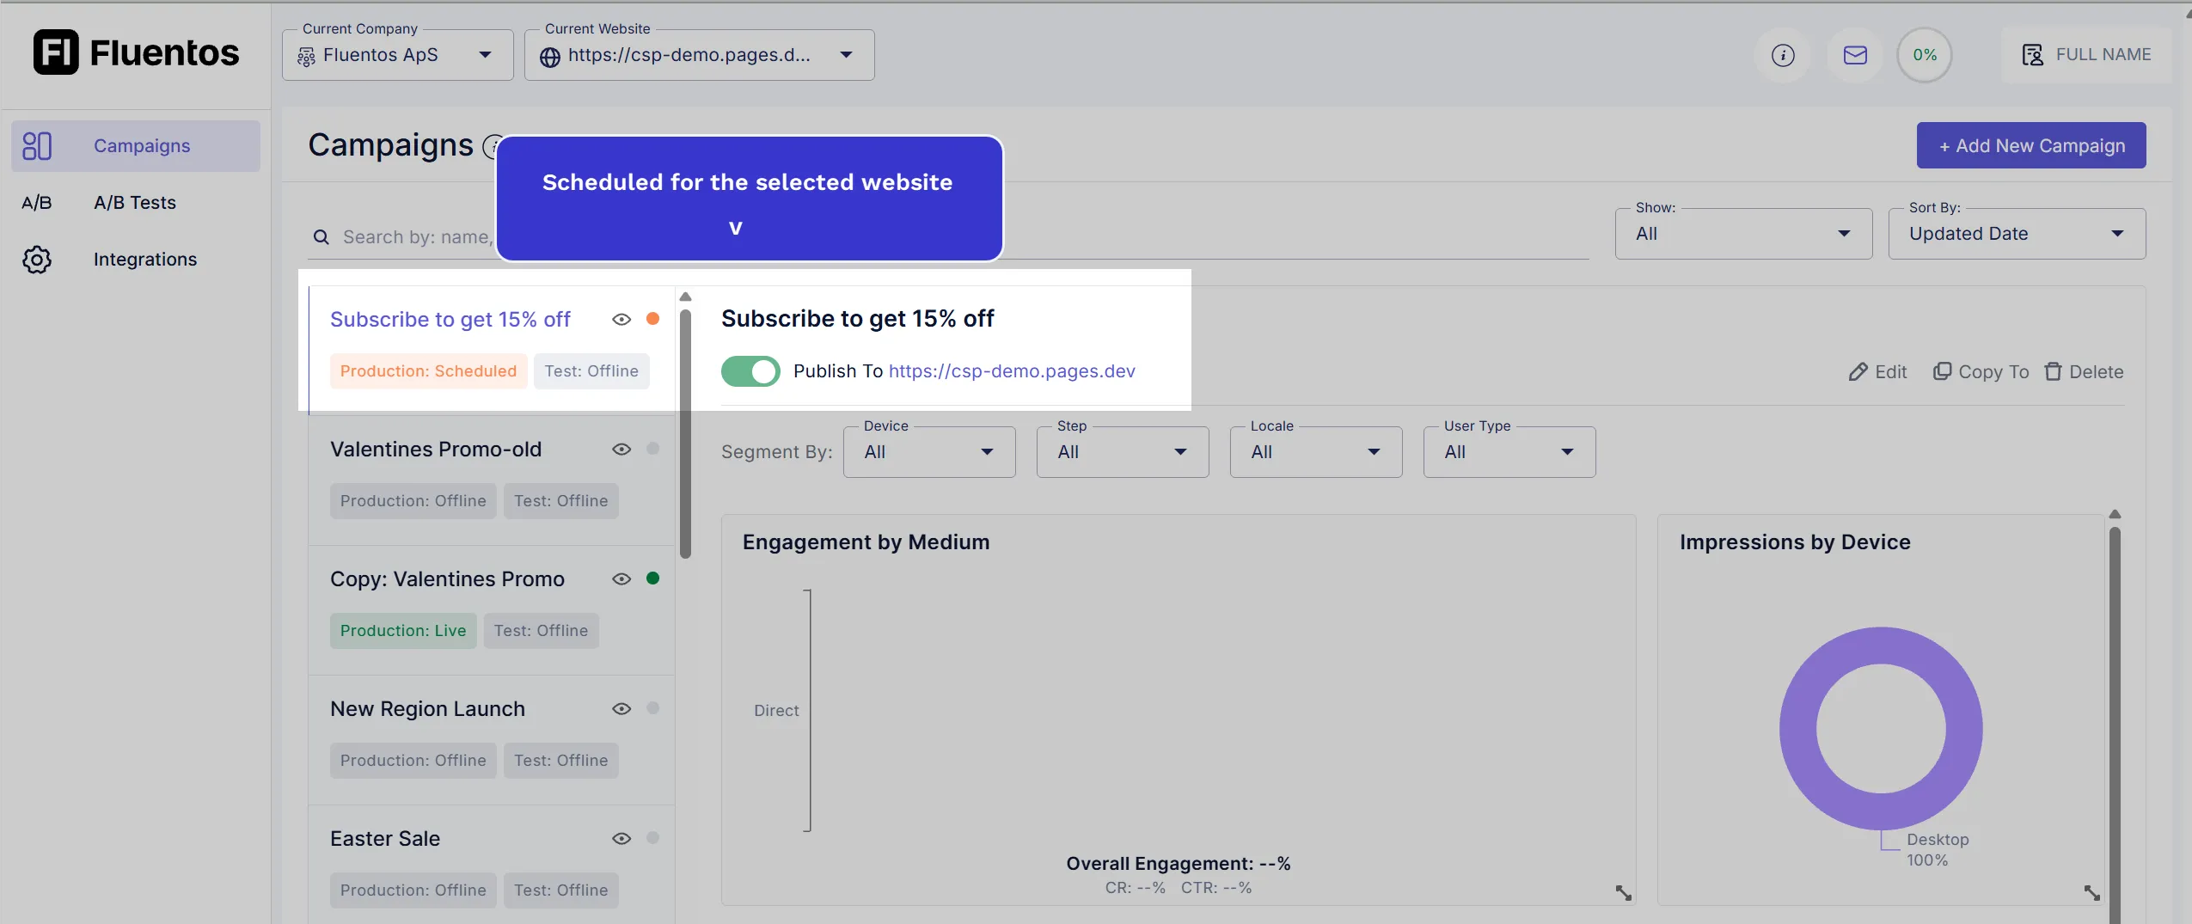Expand the Engagement by Medium chart

click(x=1623, y=893)
